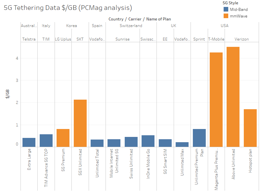The image size is (261, 193).
Task: Click the LG Uplus carrier label
Action: [x=63, y=39]
